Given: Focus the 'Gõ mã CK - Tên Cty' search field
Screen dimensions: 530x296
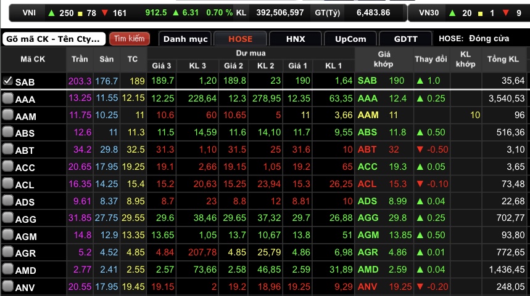Looking at the screenshot, I should [54, 39].
